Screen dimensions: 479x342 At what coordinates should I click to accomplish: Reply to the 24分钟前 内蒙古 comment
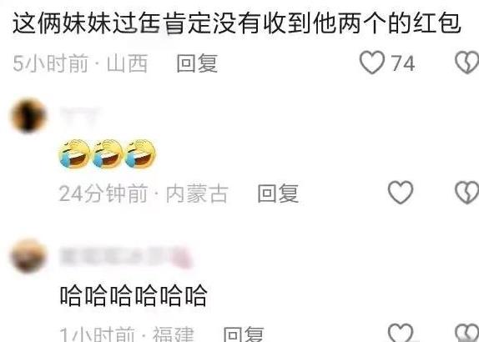coord(278,194)
